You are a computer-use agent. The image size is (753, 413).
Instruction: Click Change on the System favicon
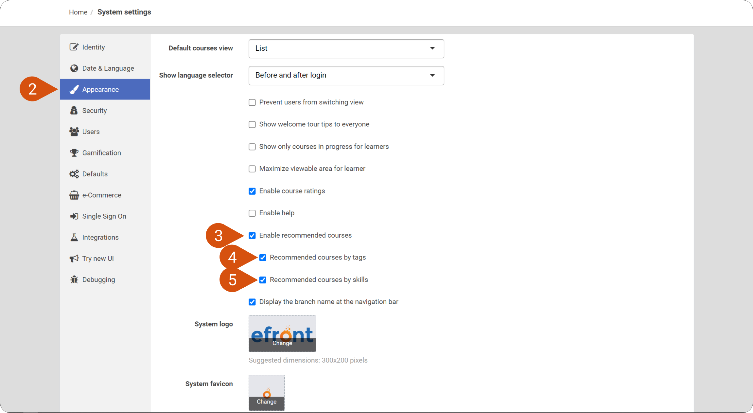266,402
